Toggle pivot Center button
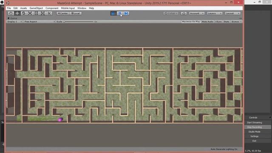272x153 pixels. [x=63, y=13]
